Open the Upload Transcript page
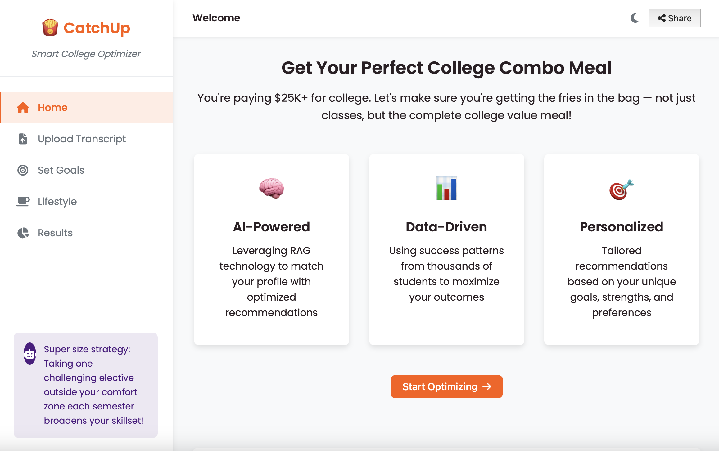The image size is (719, 451). pos(82,139)
